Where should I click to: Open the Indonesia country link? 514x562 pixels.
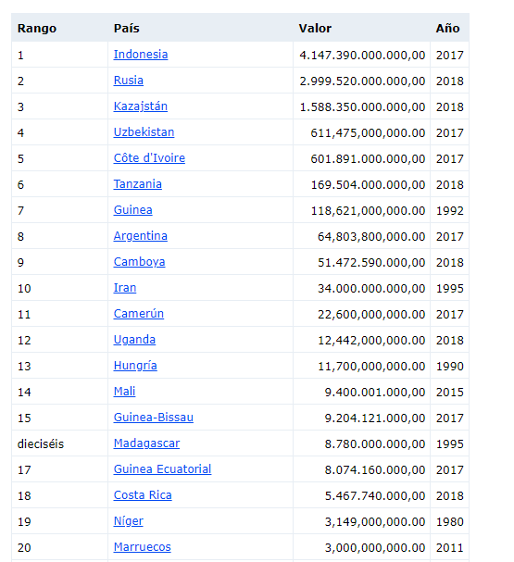pyautogui.click(x=141, y=55)
